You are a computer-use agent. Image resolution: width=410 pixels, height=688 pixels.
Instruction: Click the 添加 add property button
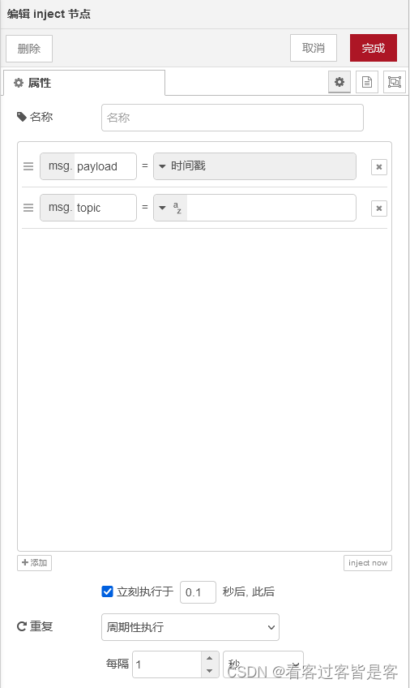pos(34,563)
